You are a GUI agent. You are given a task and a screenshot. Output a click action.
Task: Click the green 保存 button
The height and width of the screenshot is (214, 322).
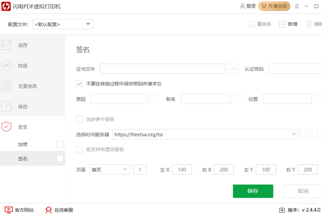253,191
